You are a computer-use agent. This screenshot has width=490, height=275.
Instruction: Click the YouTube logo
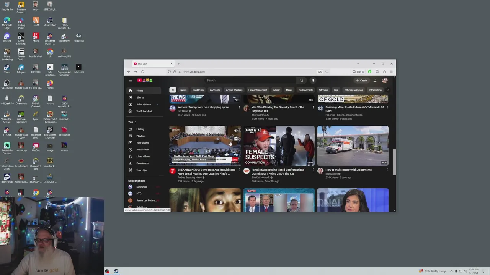tap(145, 80)
